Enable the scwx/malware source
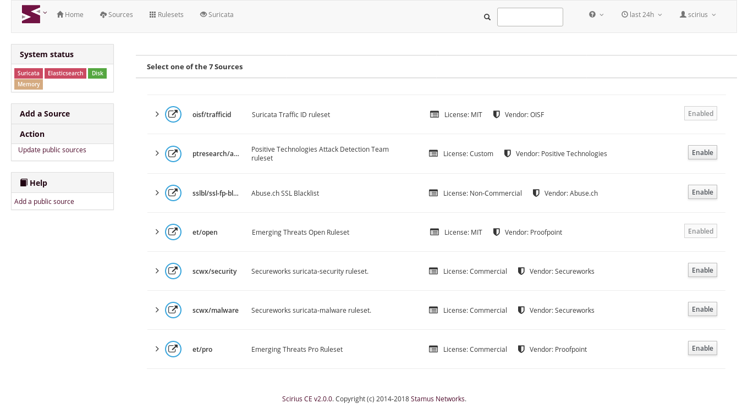The height and width of the screenshot is (409, 748). [702, 309]
